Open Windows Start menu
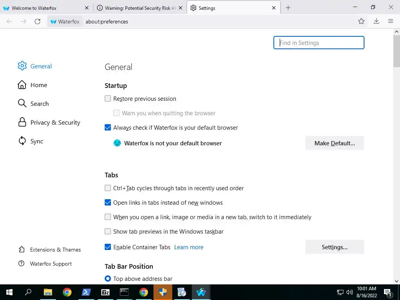Image resolution: width=400 pixels, height=300 pixels. [9, 292]
